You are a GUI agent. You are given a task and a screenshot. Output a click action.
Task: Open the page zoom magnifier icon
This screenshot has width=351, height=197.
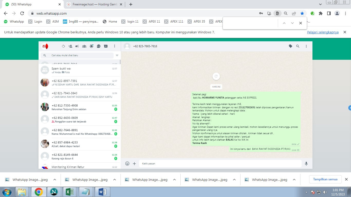pos(286,13)
